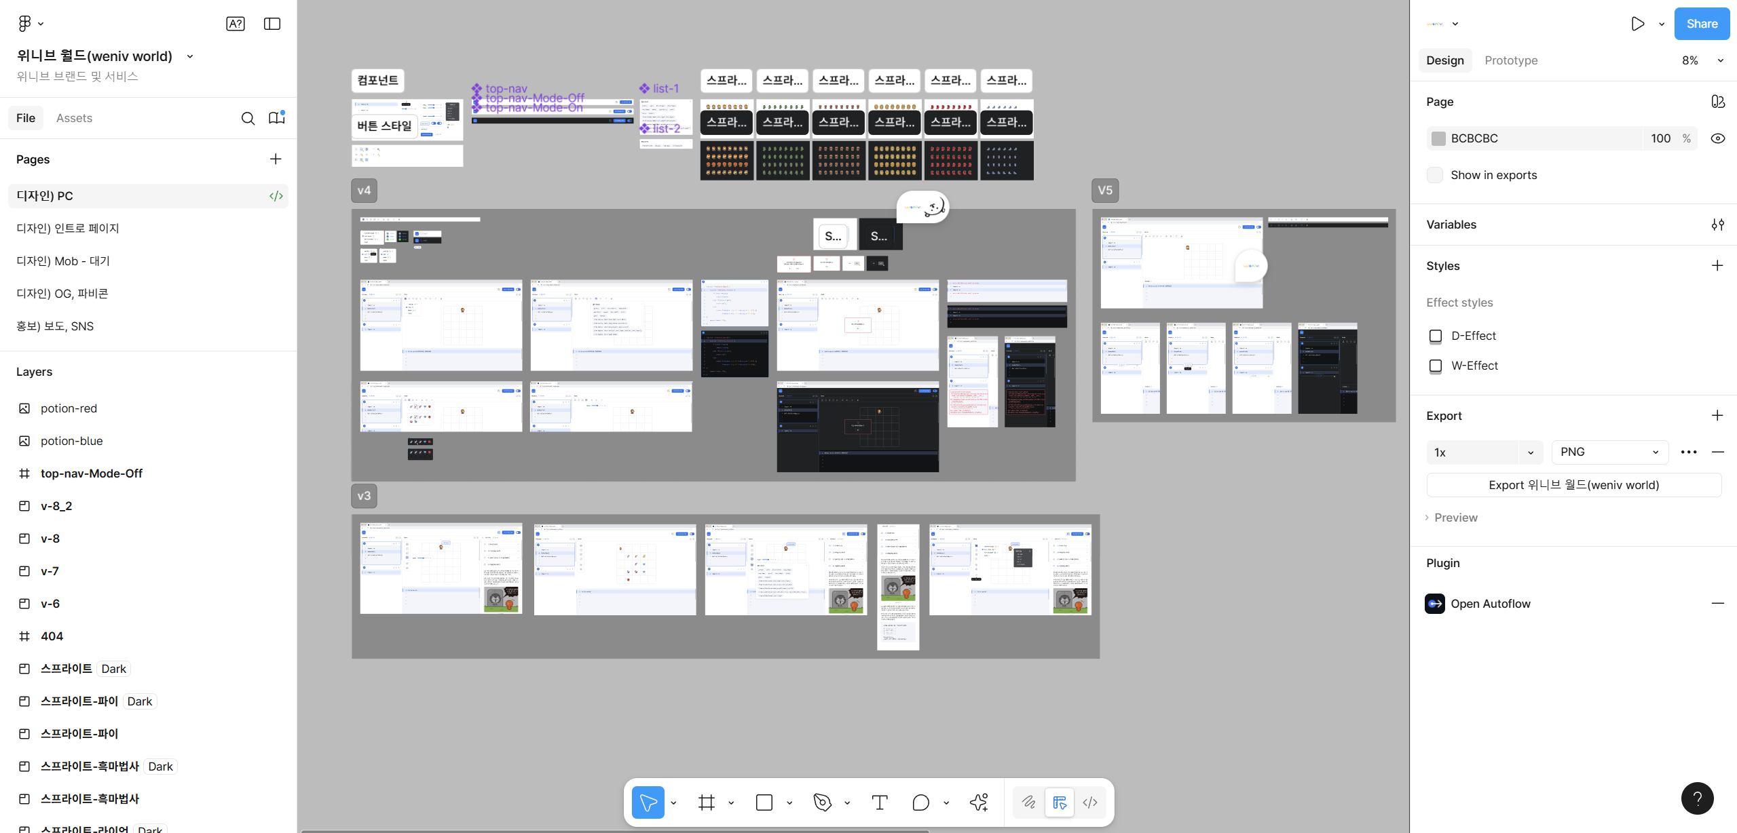Toggle the sidebar minimize icon

[x=272, y=24]
